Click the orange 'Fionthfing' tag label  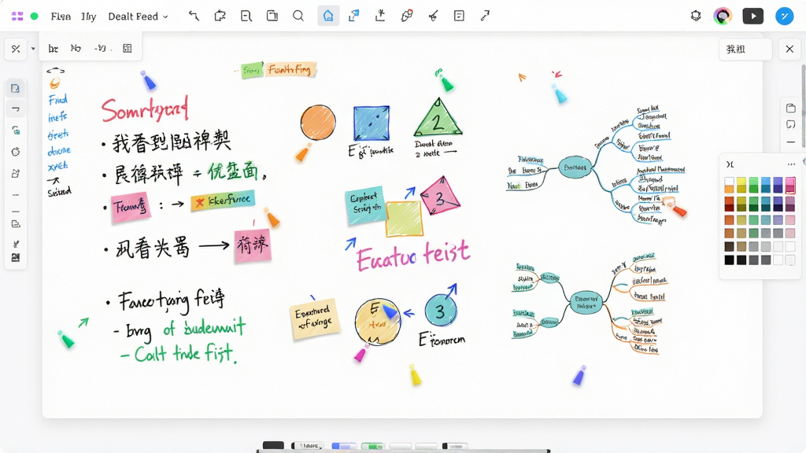(x=290, y=69)
